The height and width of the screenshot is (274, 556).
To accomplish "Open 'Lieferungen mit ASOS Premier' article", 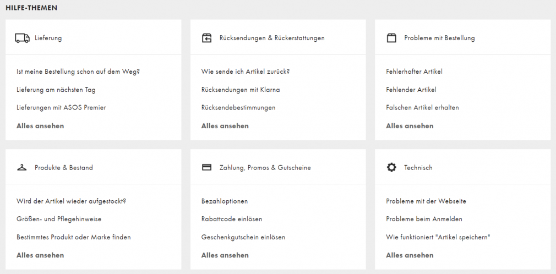I will click(x=61, y=107).
